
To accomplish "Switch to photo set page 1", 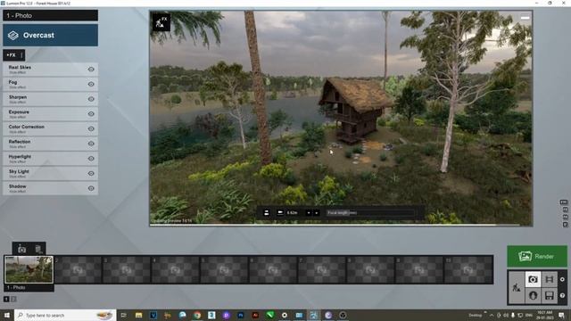I will tap(6, 299).
